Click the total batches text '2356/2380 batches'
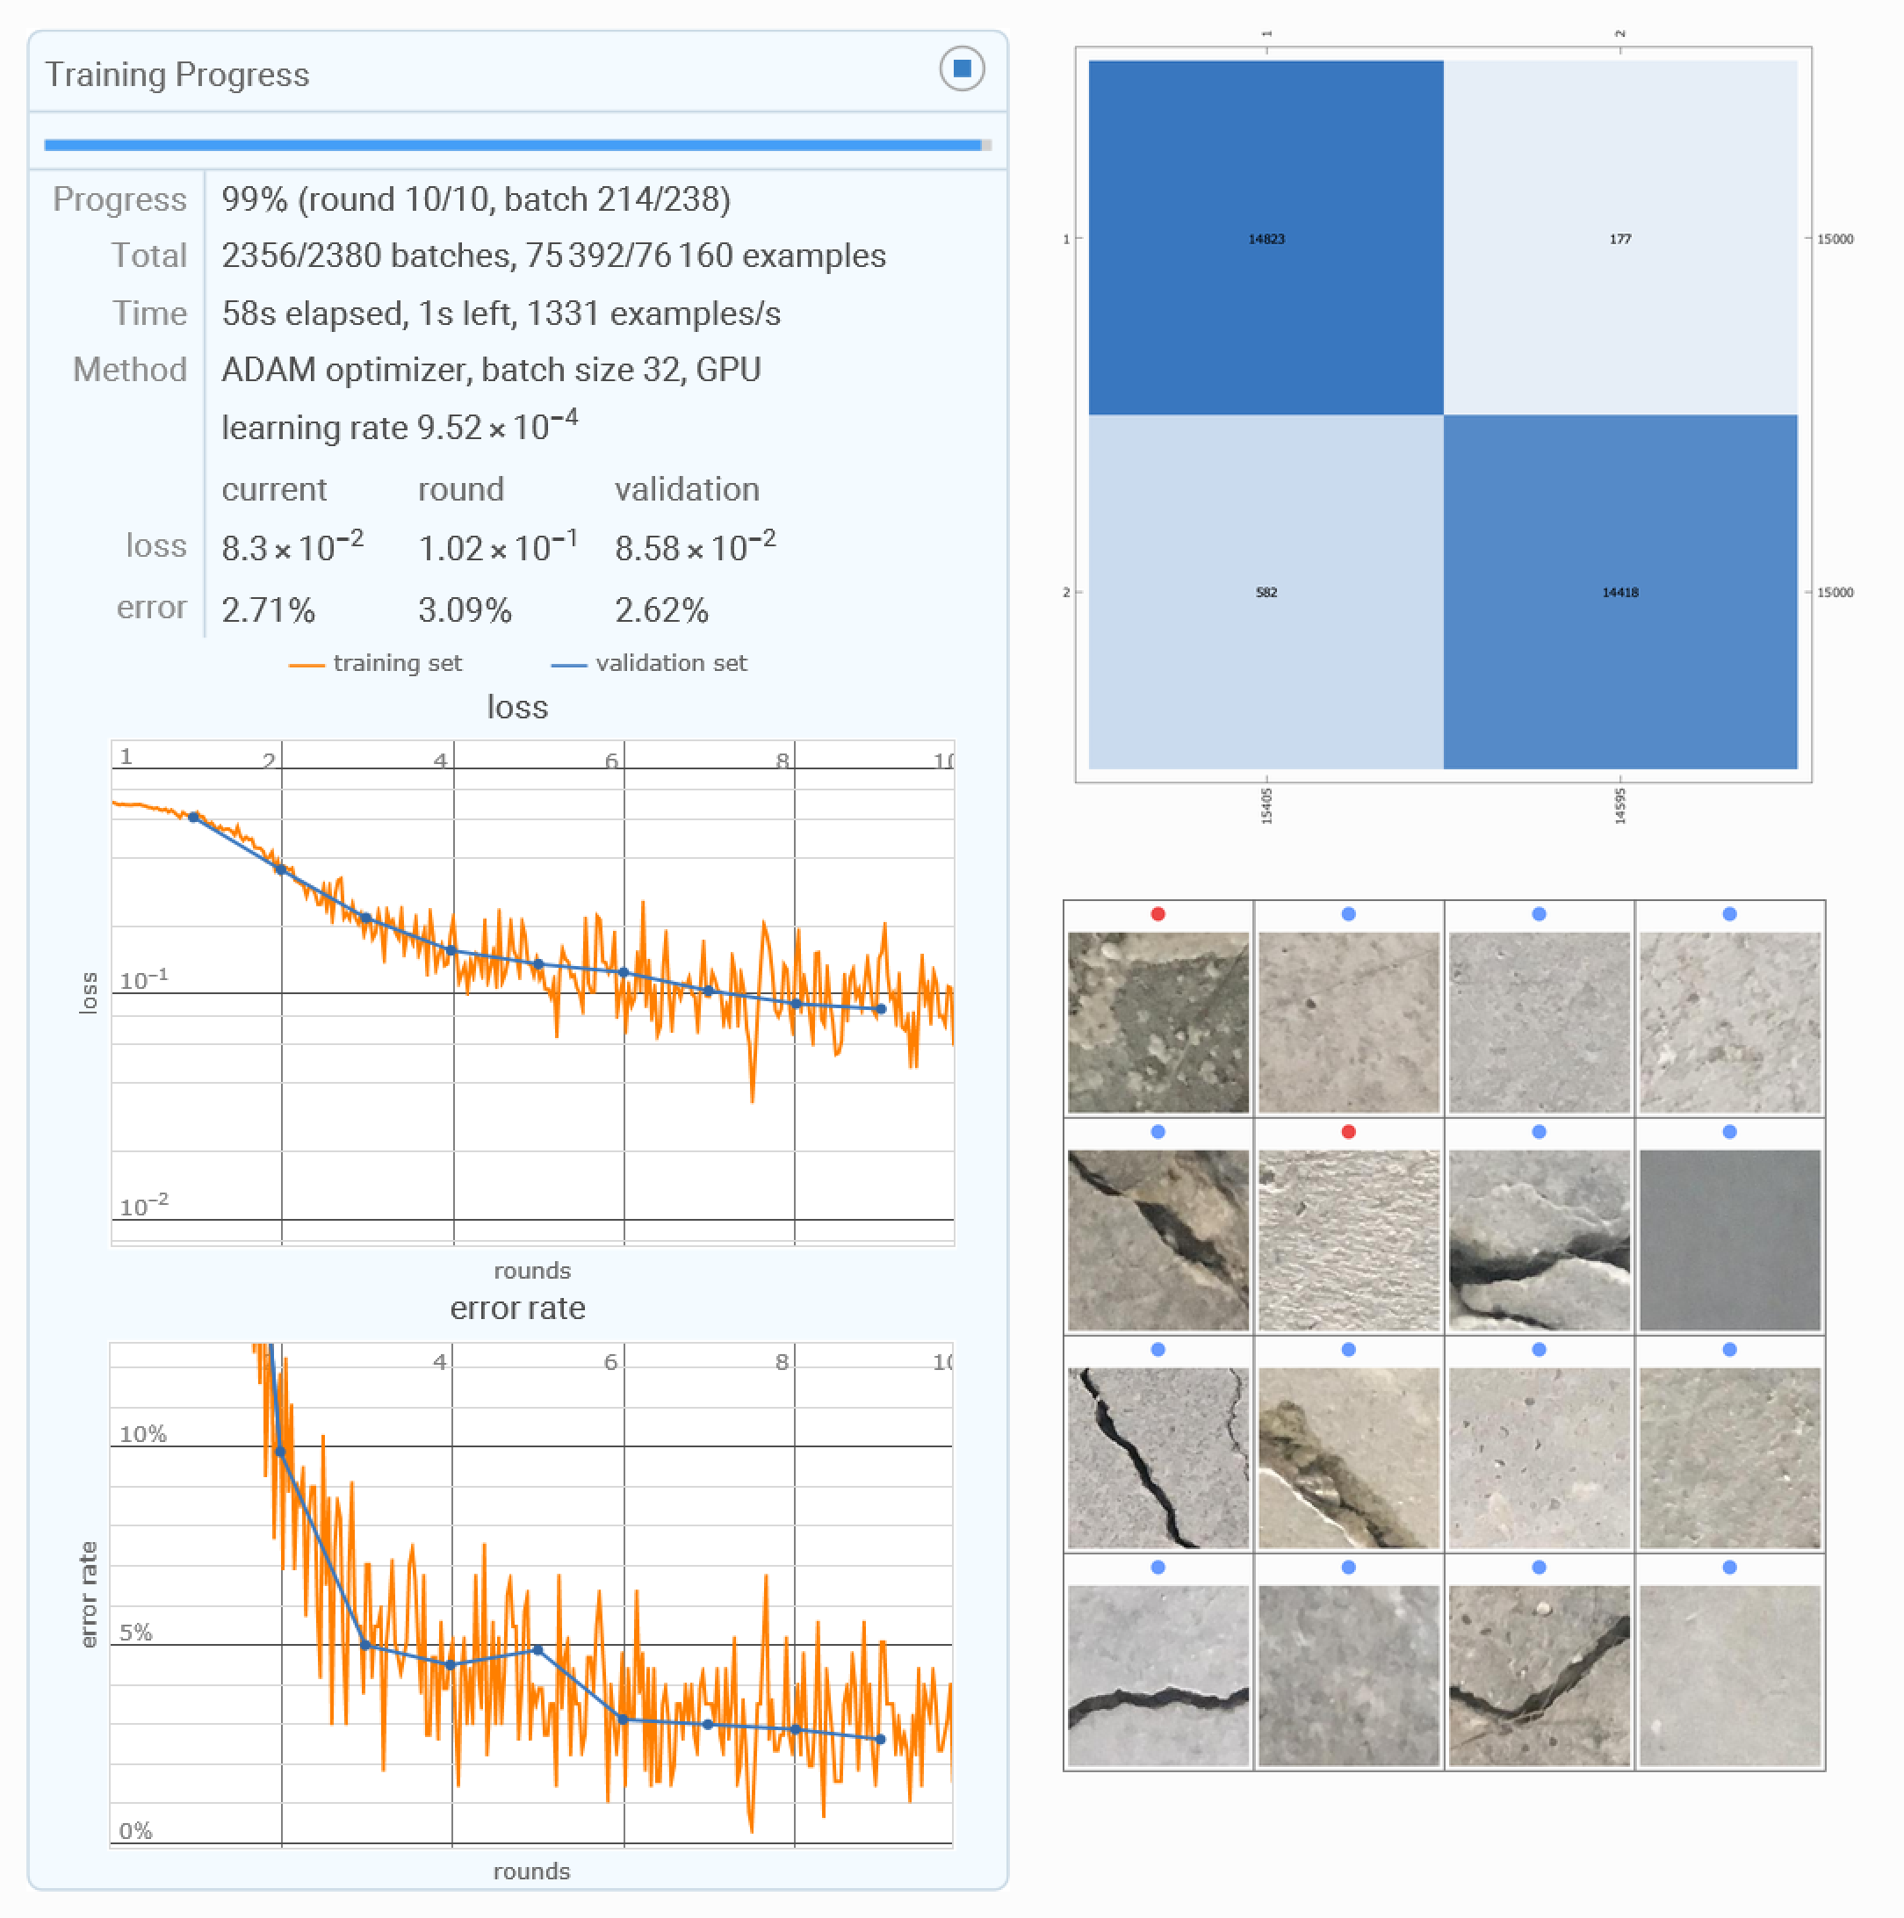Screen dimensions: 1904x1918 (x=367, y=256)
